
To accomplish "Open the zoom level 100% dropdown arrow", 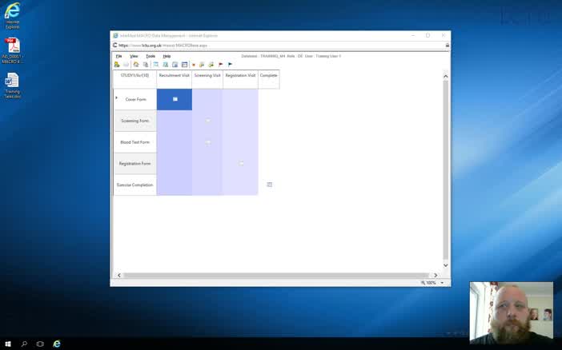I will (x=442, y=283).
